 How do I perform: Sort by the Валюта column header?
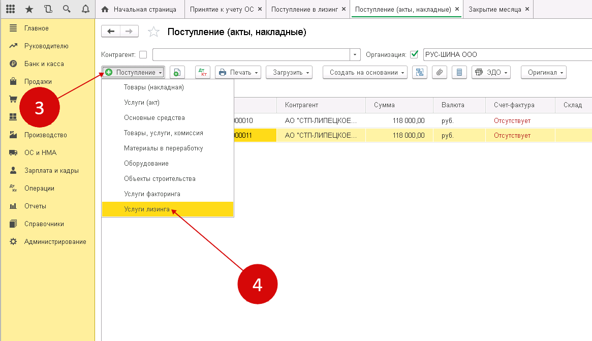click(459, 105)
